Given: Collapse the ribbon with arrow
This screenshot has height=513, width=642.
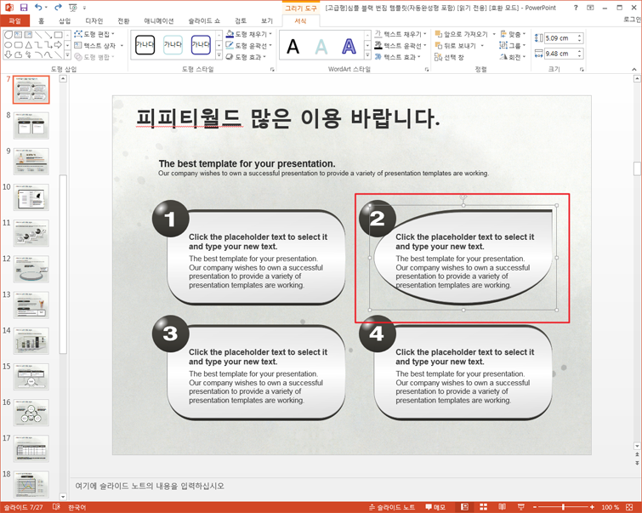Looking at the screenshot, I should [634, 69].
